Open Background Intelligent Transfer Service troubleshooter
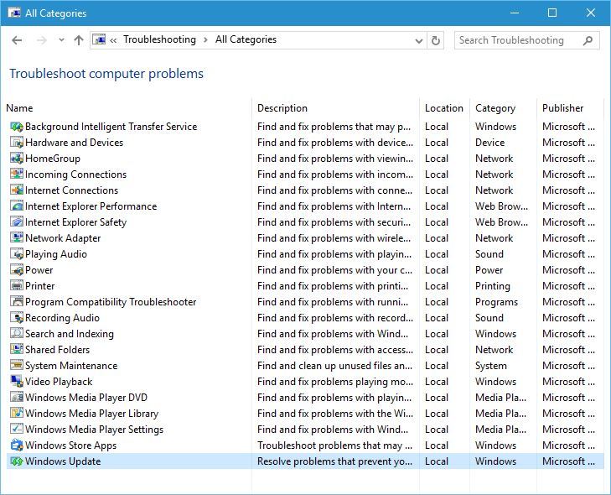Image resolution: width=611 pixels, height=495 pixels. (111, 127)
